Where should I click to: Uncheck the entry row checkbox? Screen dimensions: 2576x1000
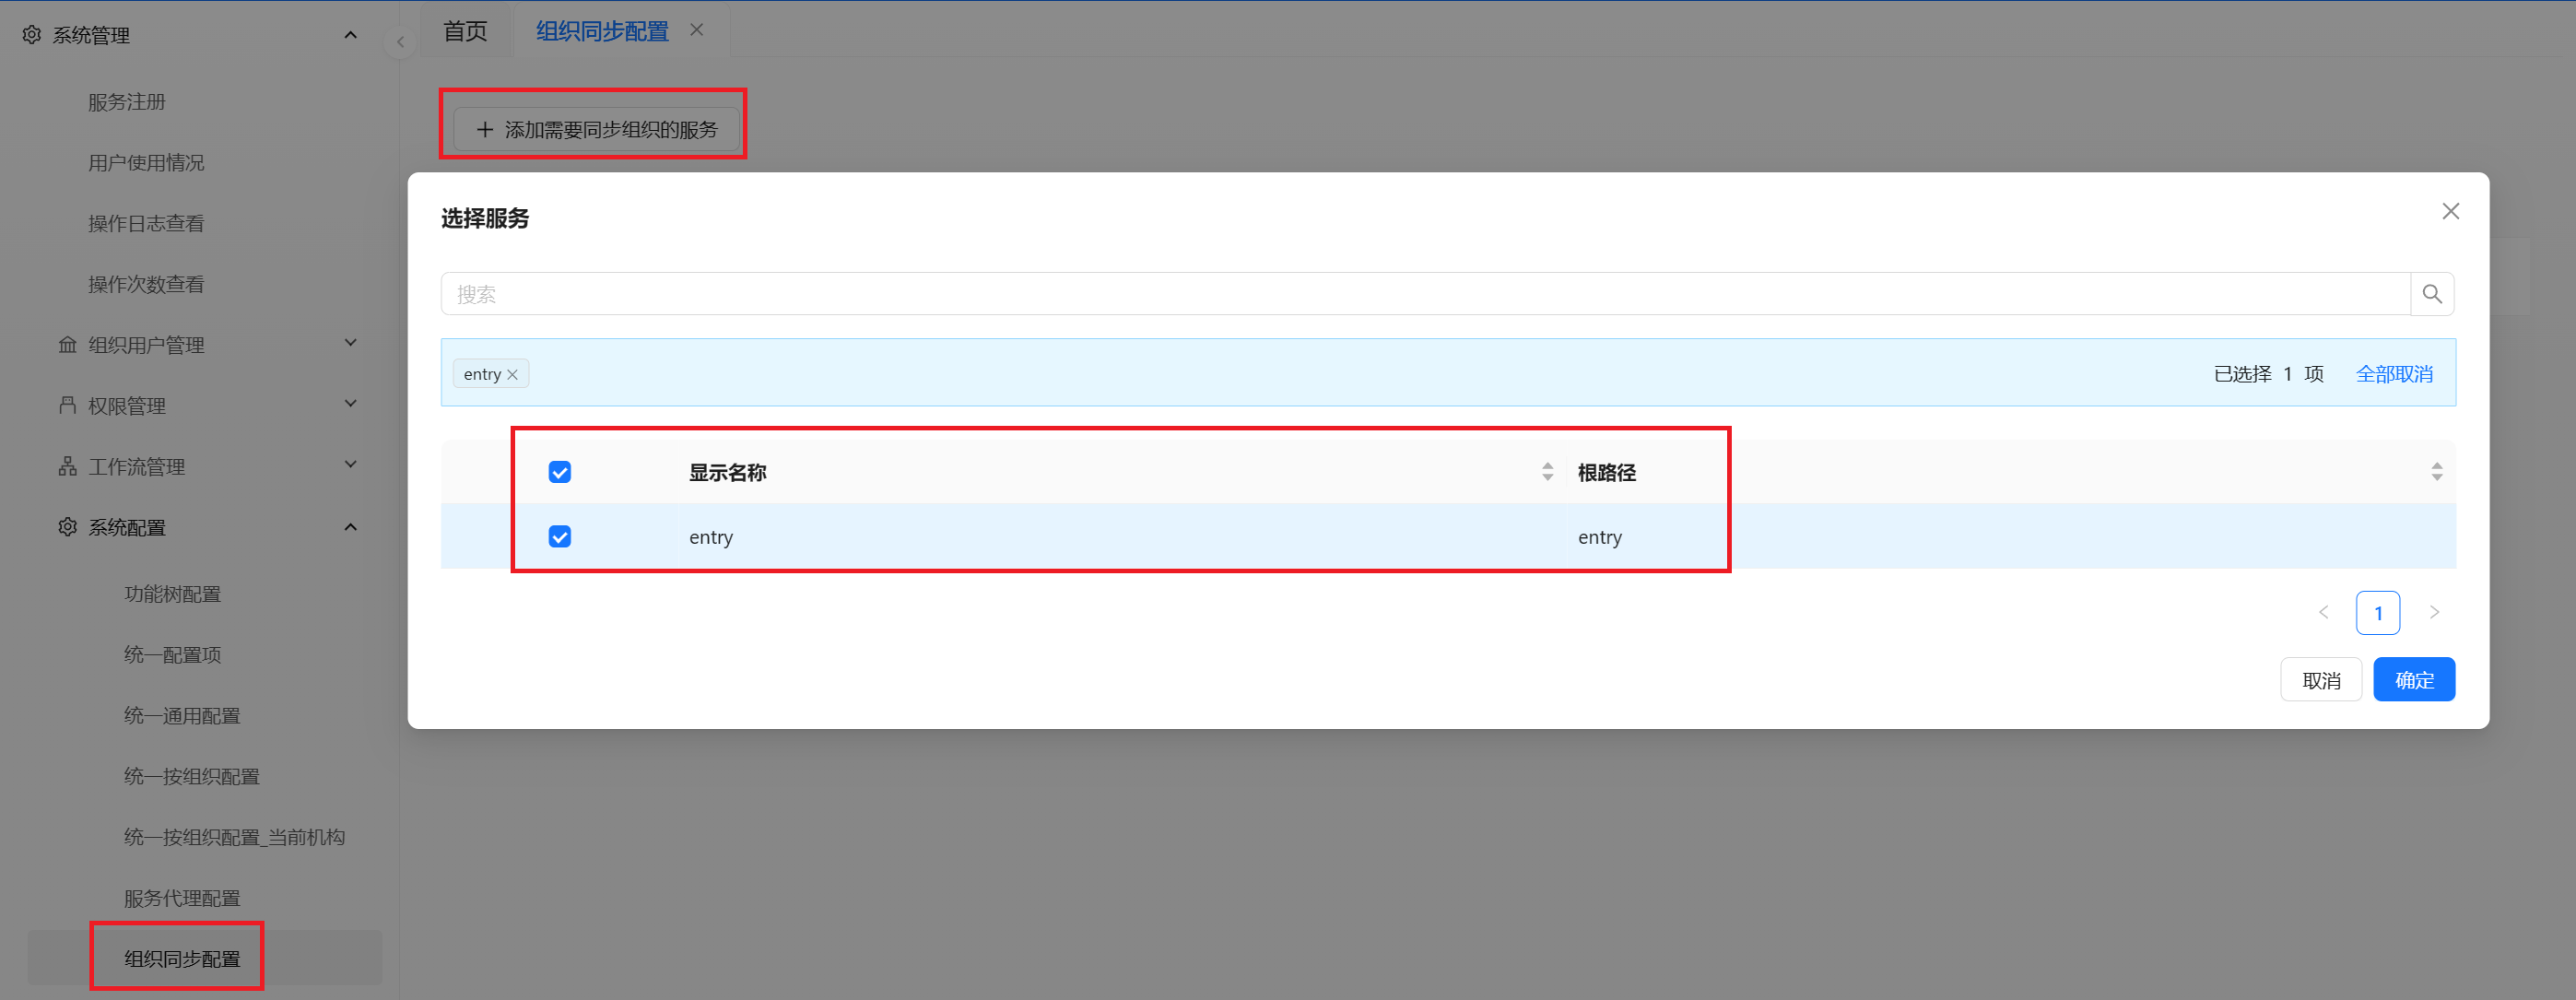pos(560,537)
